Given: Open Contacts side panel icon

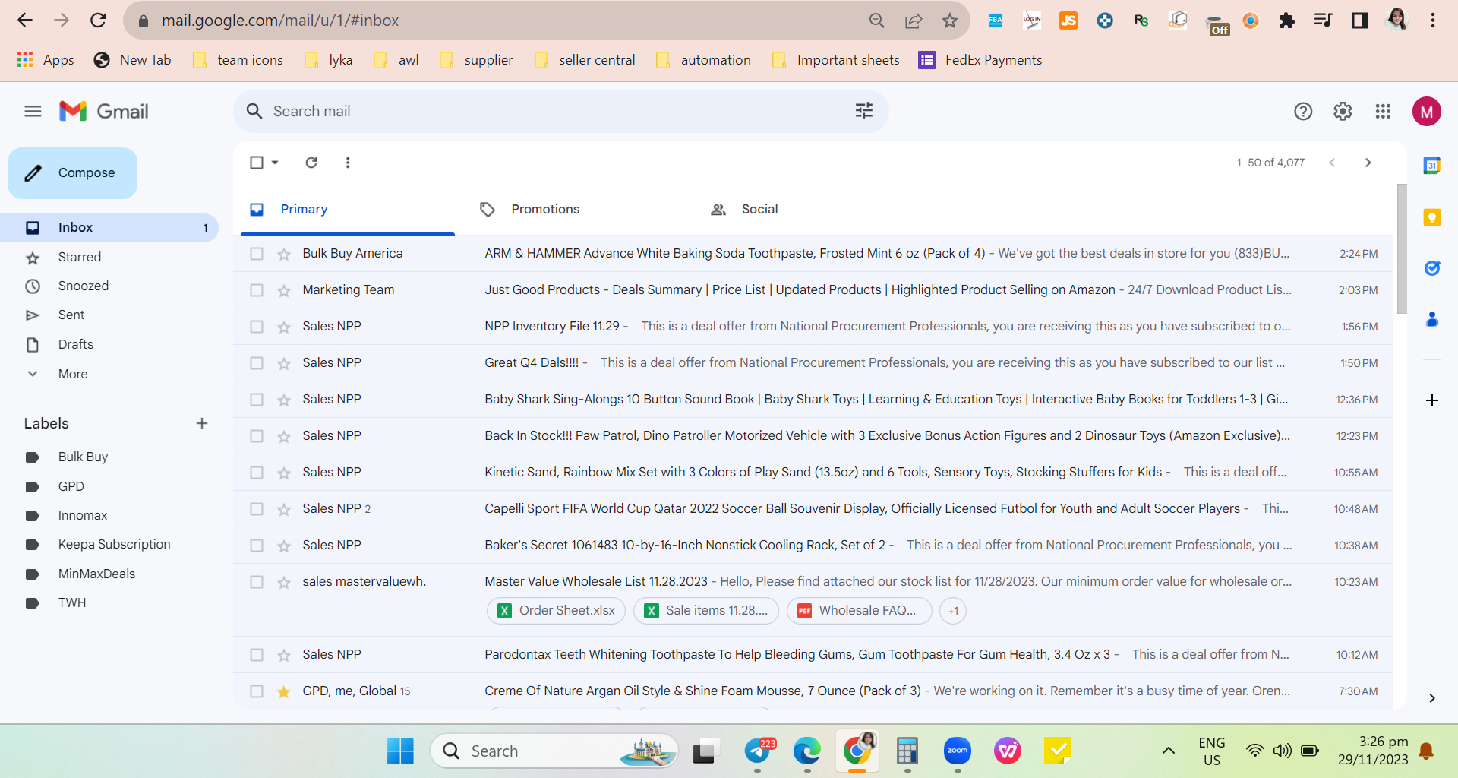Looking at the screenshot, I should 1432,319.
